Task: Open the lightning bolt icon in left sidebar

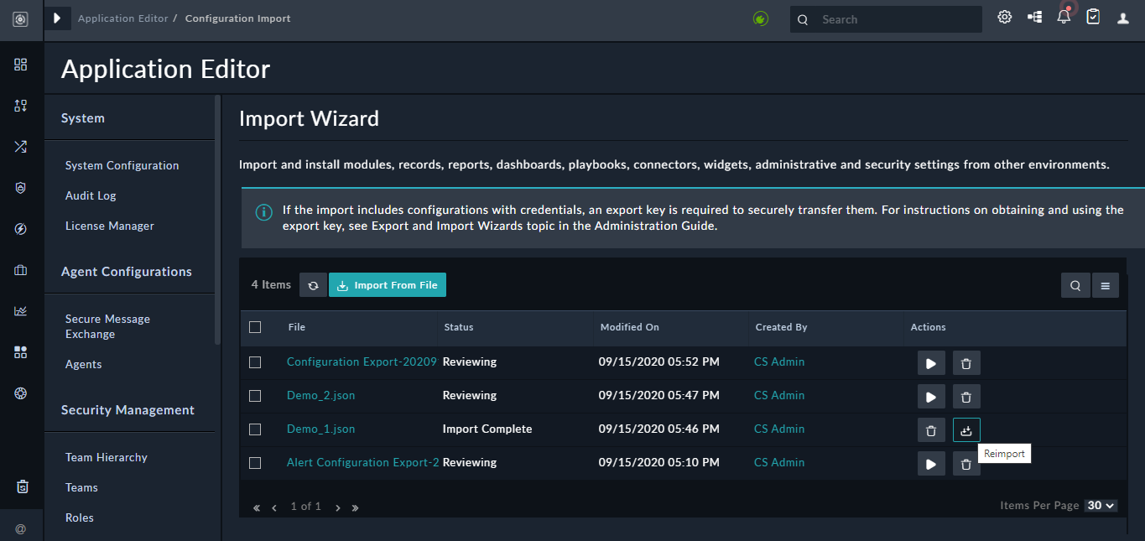Action: (x=21, y=229)
